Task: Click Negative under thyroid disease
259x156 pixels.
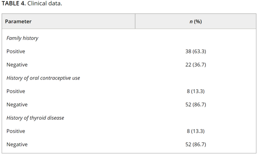Action: coord(17,144)
